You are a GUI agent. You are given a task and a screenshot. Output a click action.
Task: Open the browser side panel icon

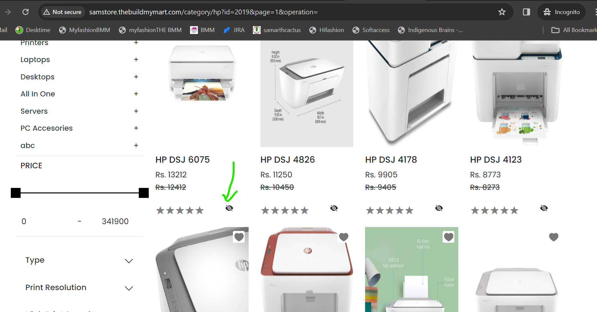526,12
